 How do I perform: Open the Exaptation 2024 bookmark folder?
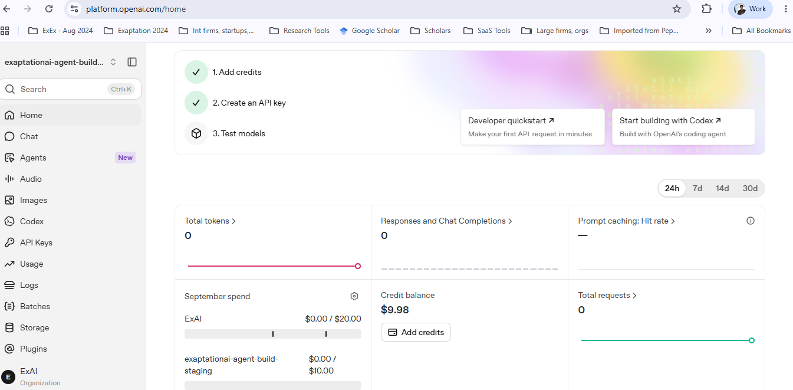pos(136,31)
